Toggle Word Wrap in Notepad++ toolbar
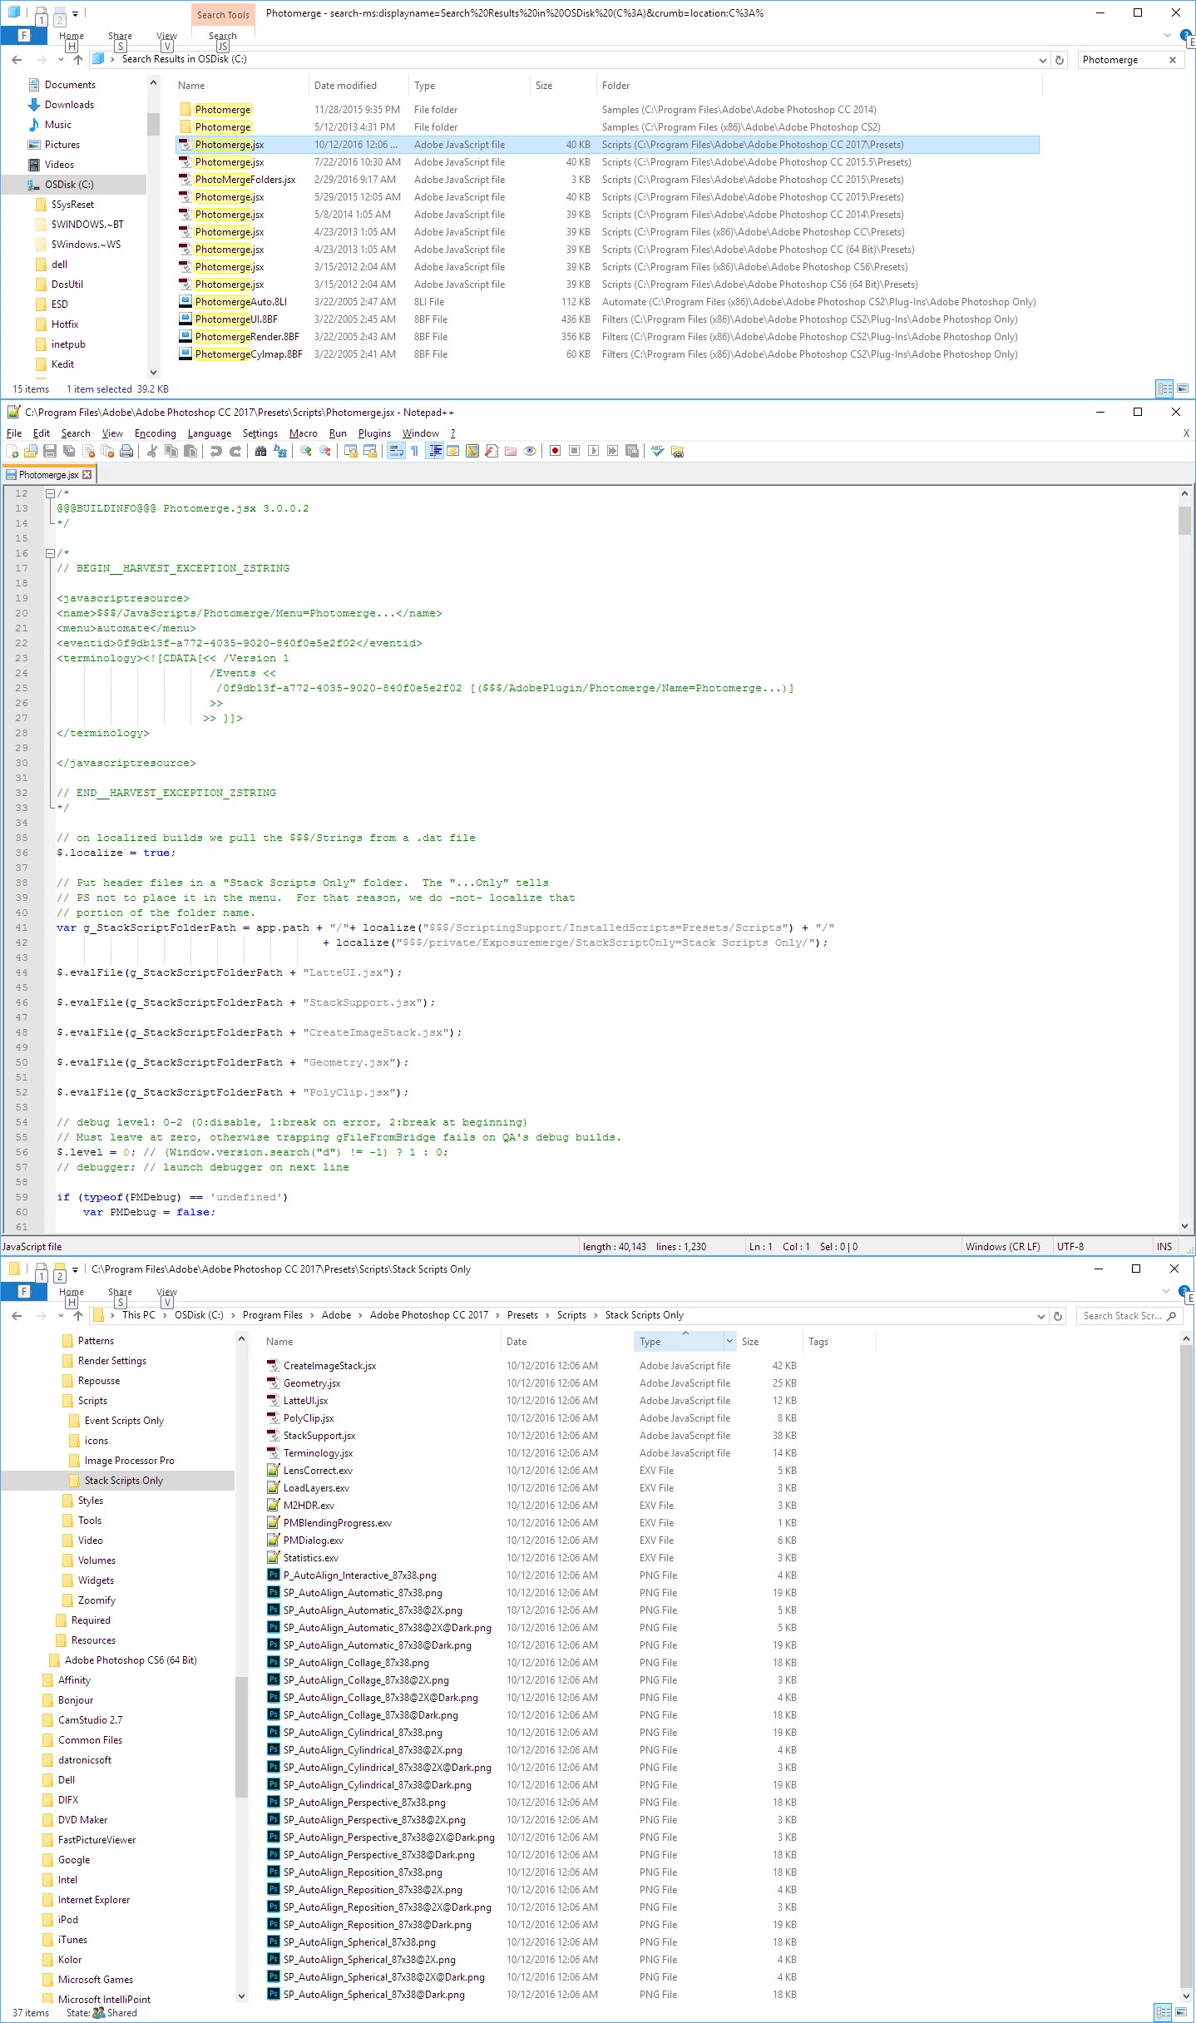Image resolution: width=1196 pixels, height=2023 pixels. point(396,451)
